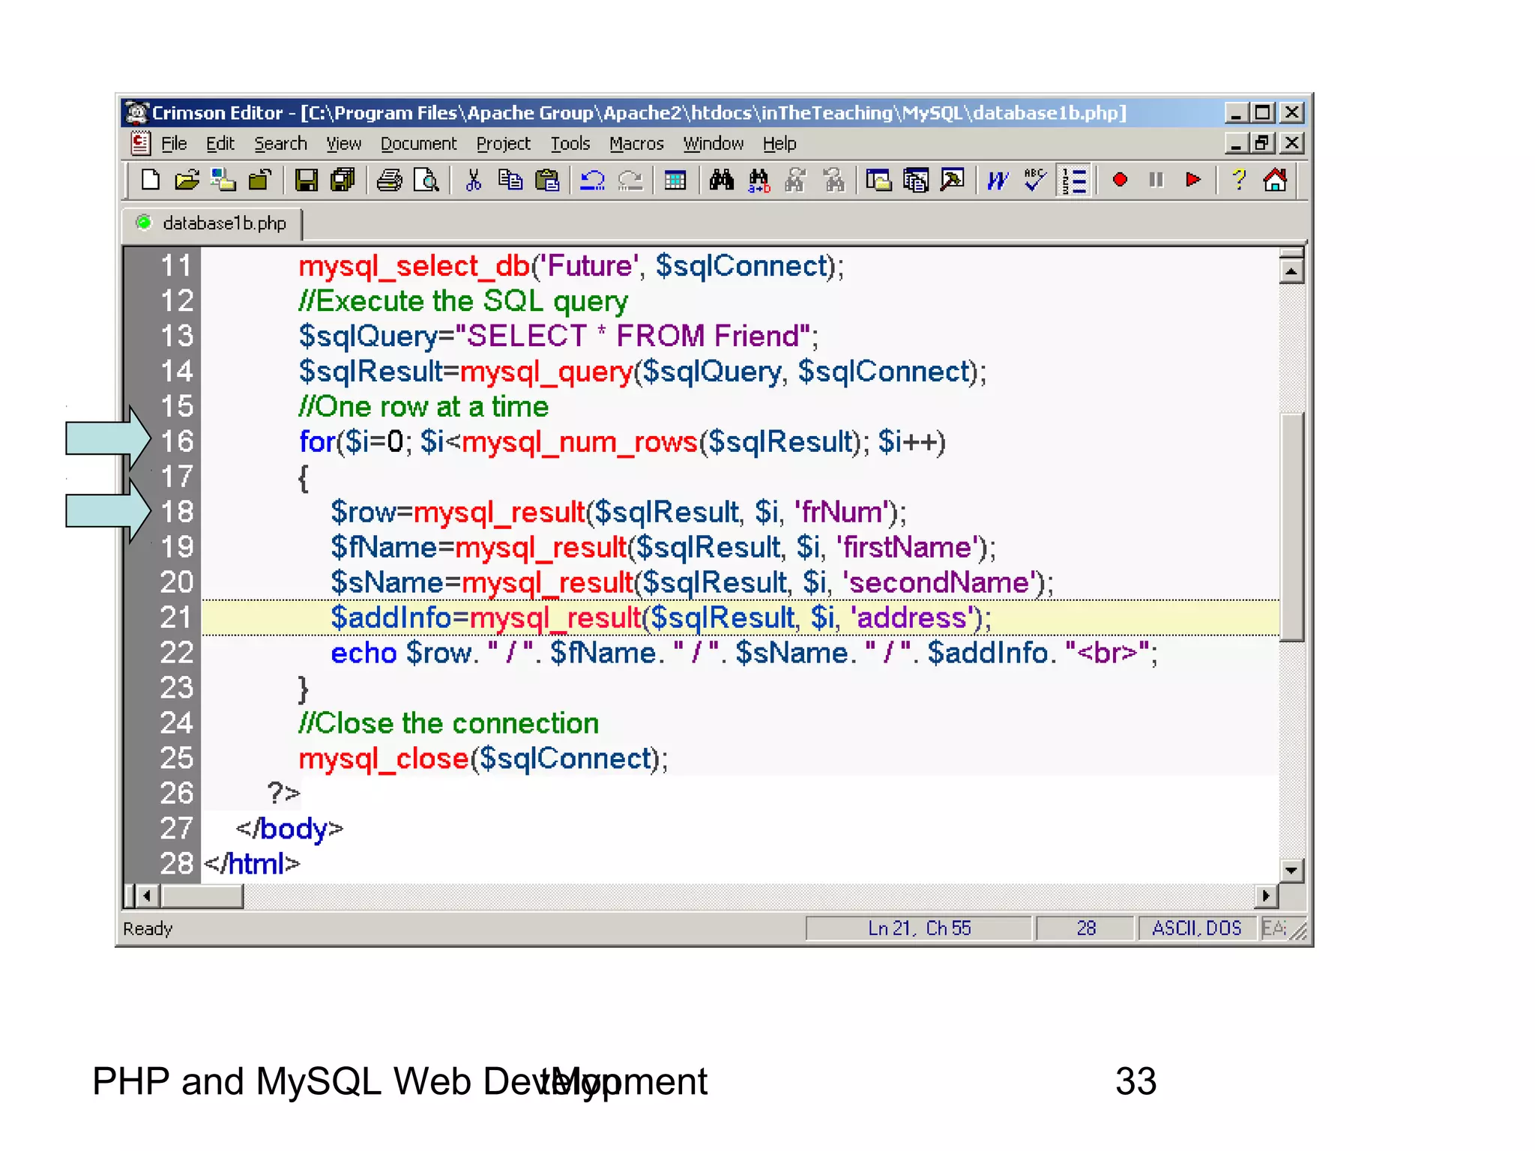The width and height of the screenshot is (1535, 1151).
Task: Restore the inner document window
Action: point(1263,142)
